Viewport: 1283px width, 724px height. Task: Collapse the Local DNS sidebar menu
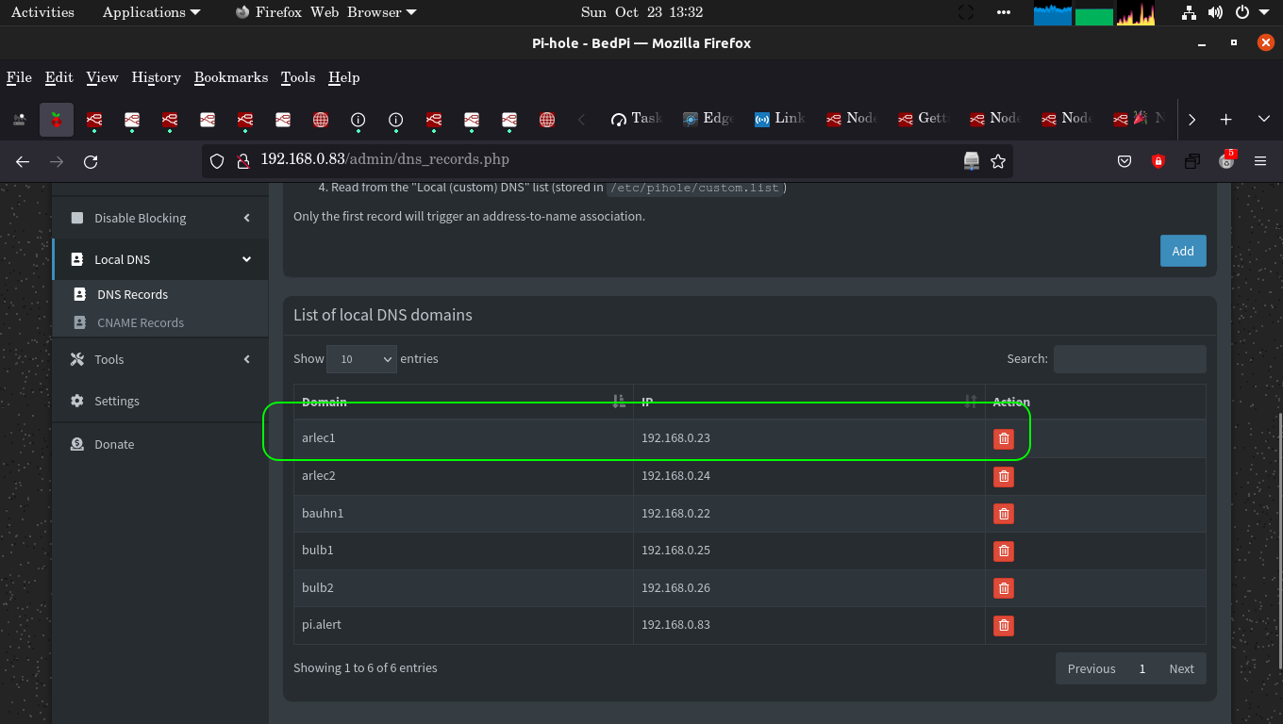(x=160, y=259)
